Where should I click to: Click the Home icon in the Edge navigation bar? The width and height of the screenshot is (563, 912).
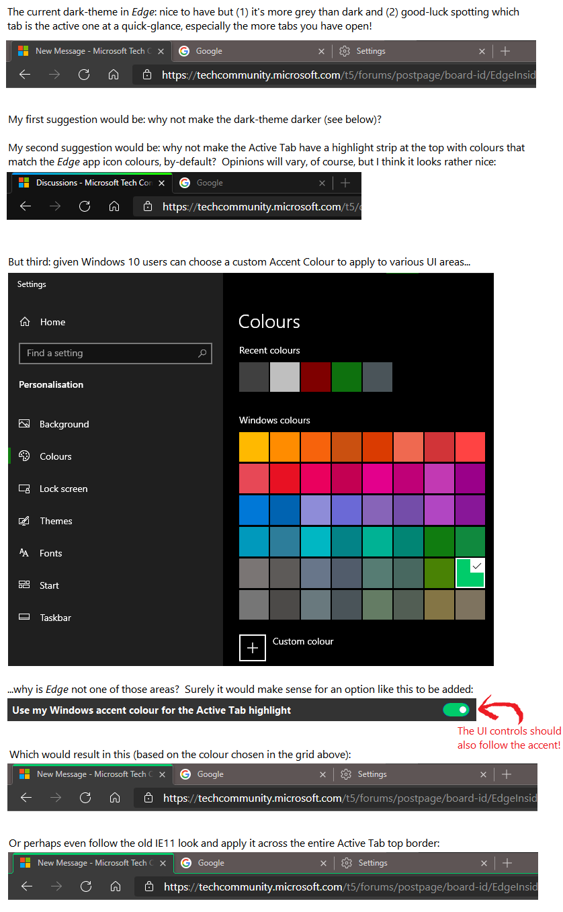[x=113, y=75]
